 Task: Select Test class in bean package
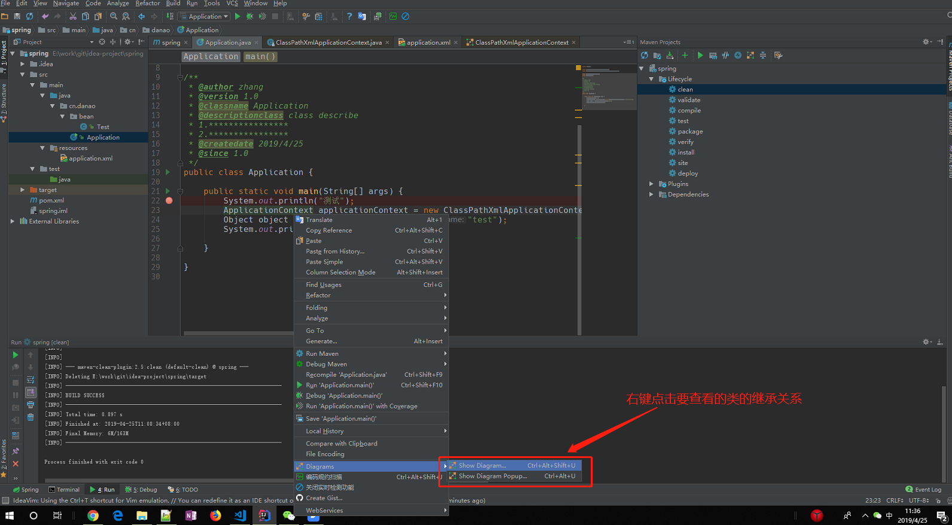pos(103,127)
